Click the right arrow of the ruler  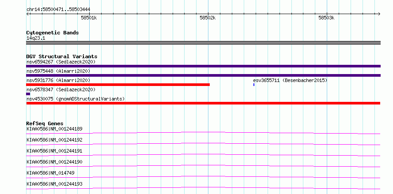[379, 14]
